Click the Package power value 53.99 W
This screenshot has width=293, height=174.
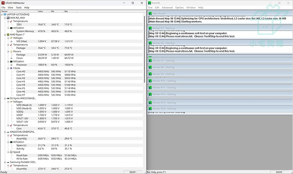(x=42, y=55)
